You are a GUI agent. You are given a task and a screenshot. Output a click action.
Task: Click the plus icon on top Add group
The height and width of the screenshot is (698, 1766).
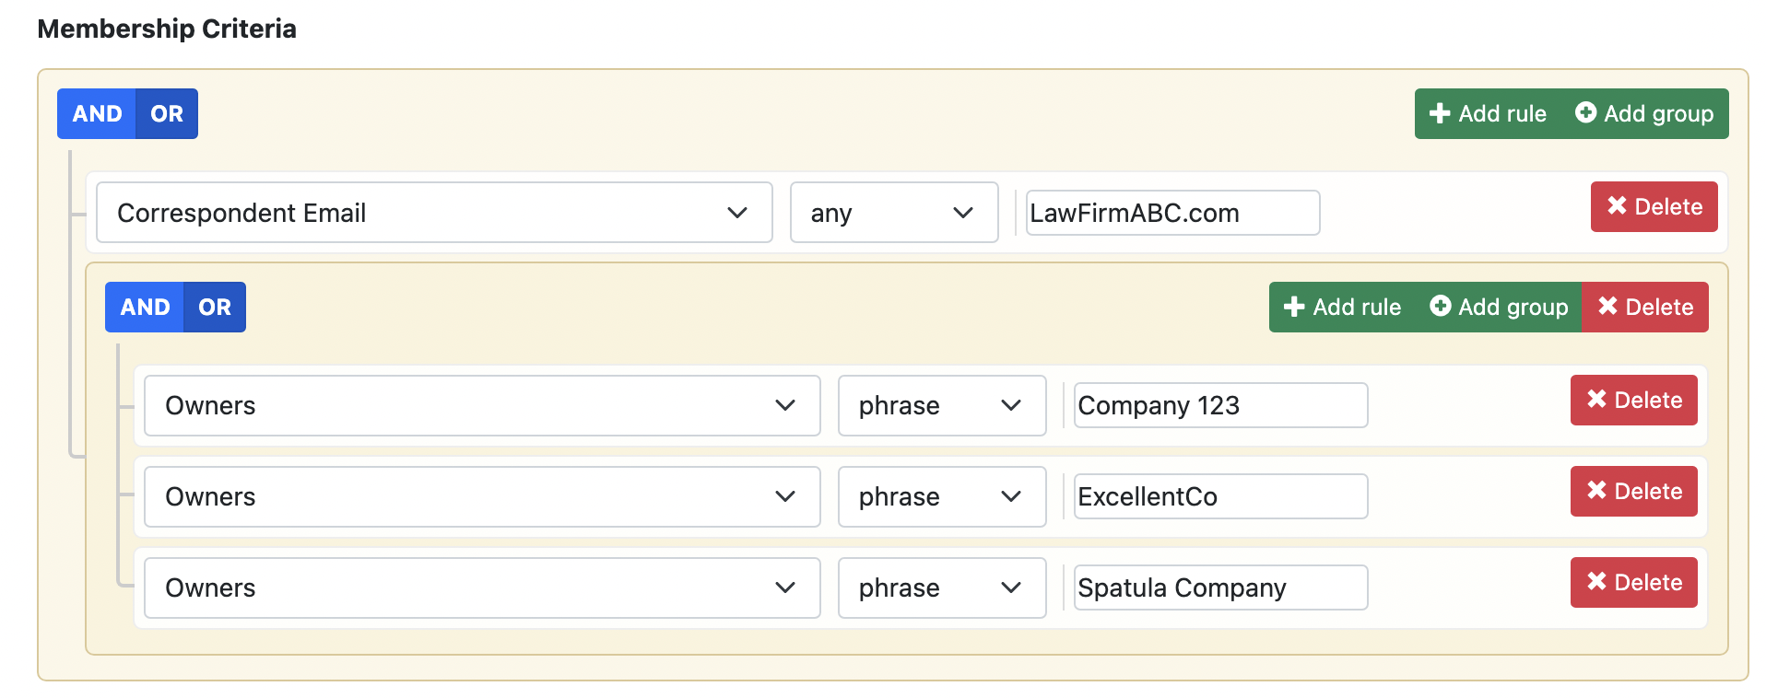[1586, 113]
